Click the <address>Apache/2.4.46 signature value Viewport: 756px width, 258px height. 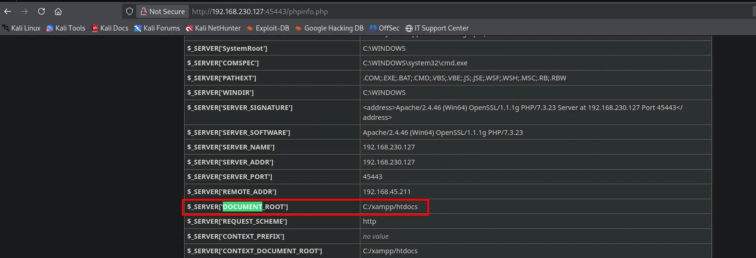[522, 112]
